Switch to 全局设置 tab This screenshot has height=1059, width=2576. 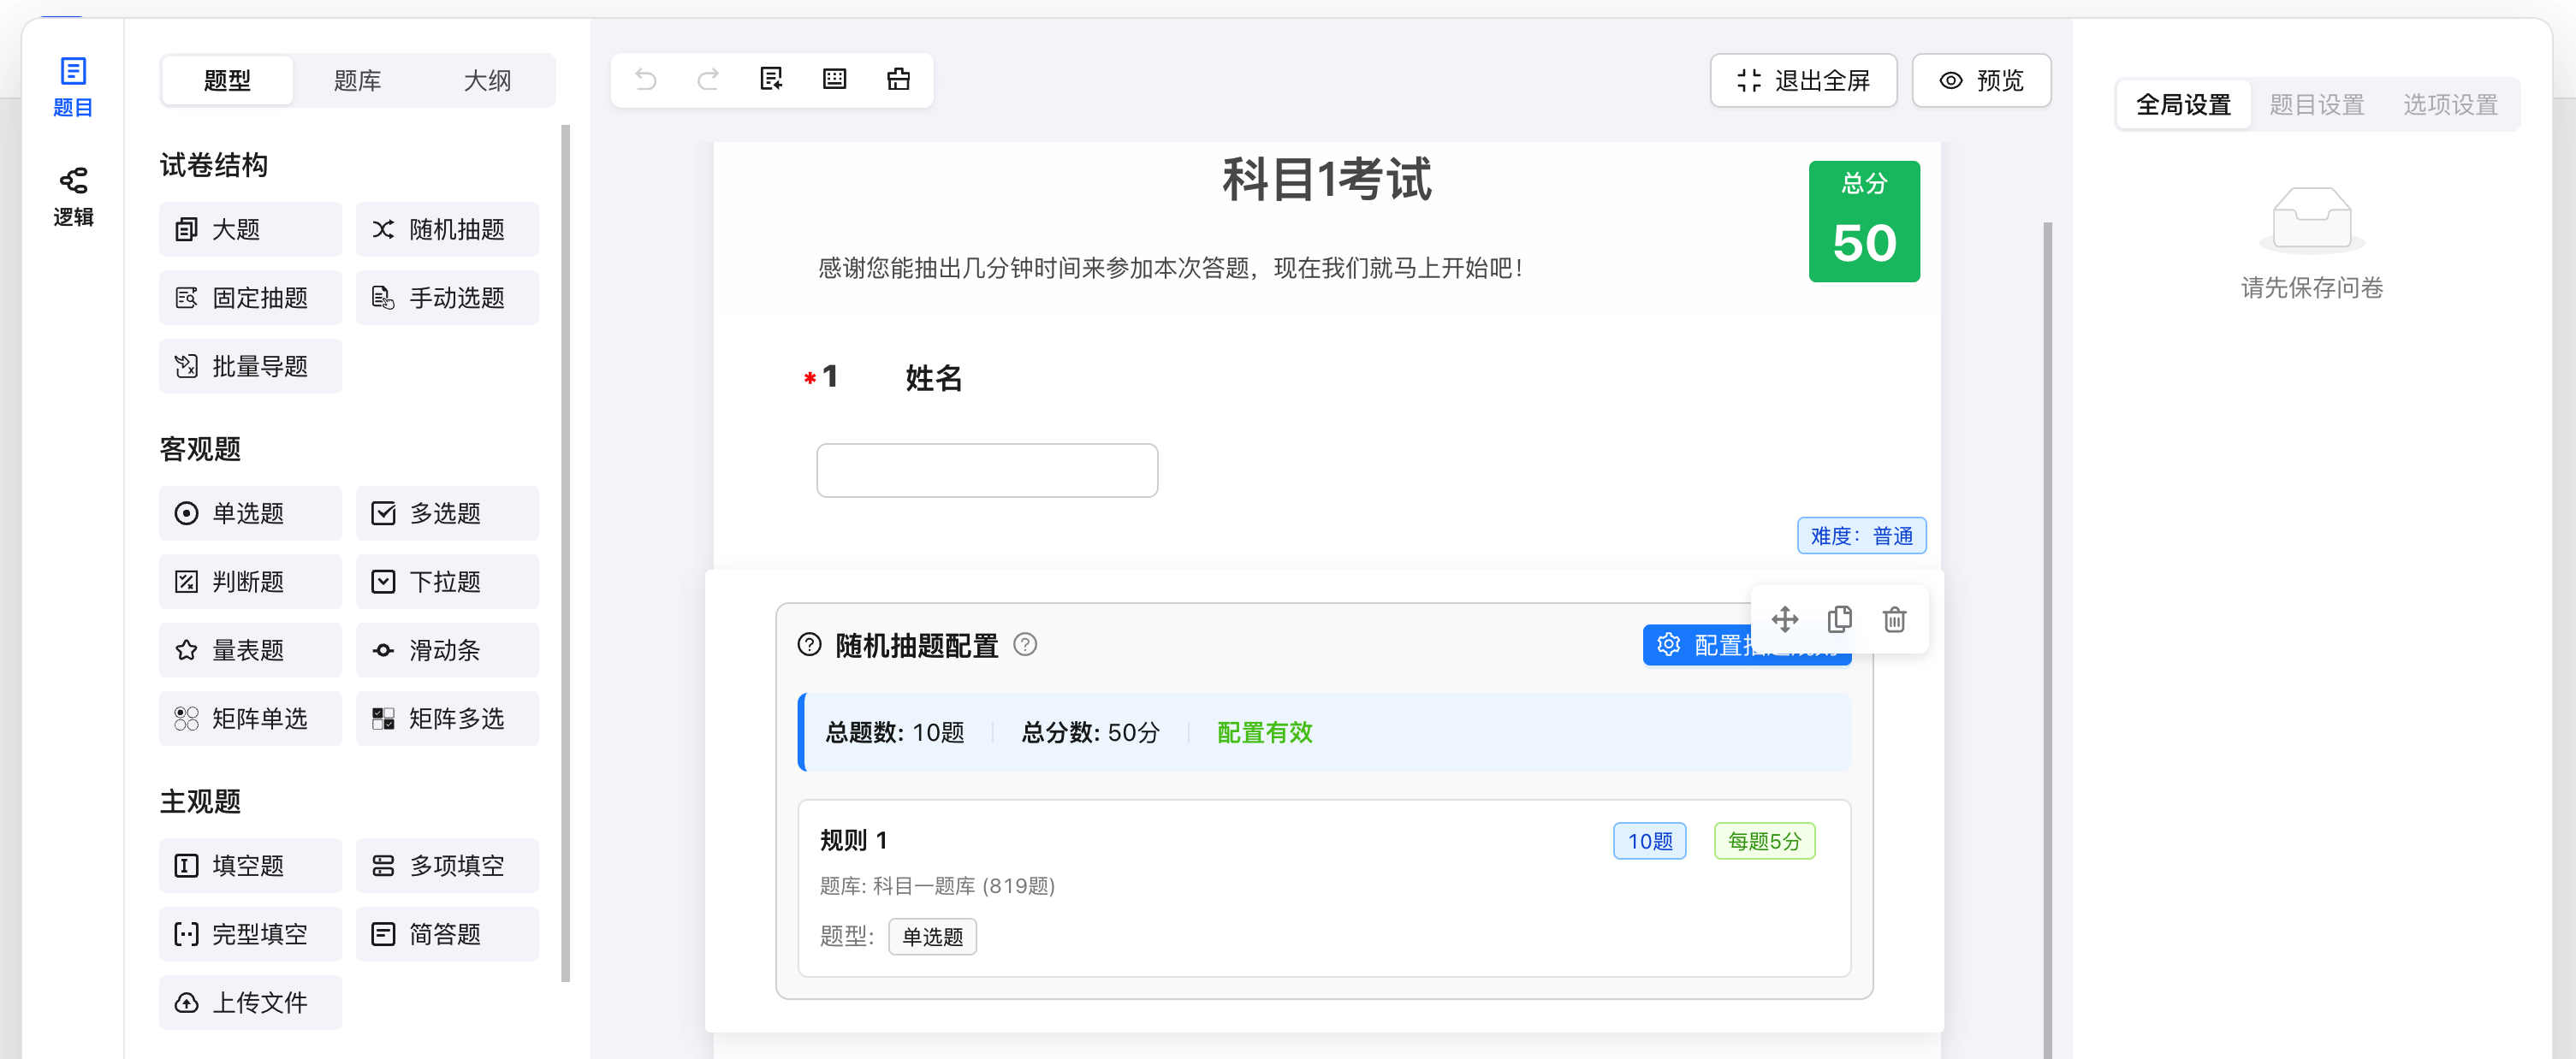[x=2183, y=104]
